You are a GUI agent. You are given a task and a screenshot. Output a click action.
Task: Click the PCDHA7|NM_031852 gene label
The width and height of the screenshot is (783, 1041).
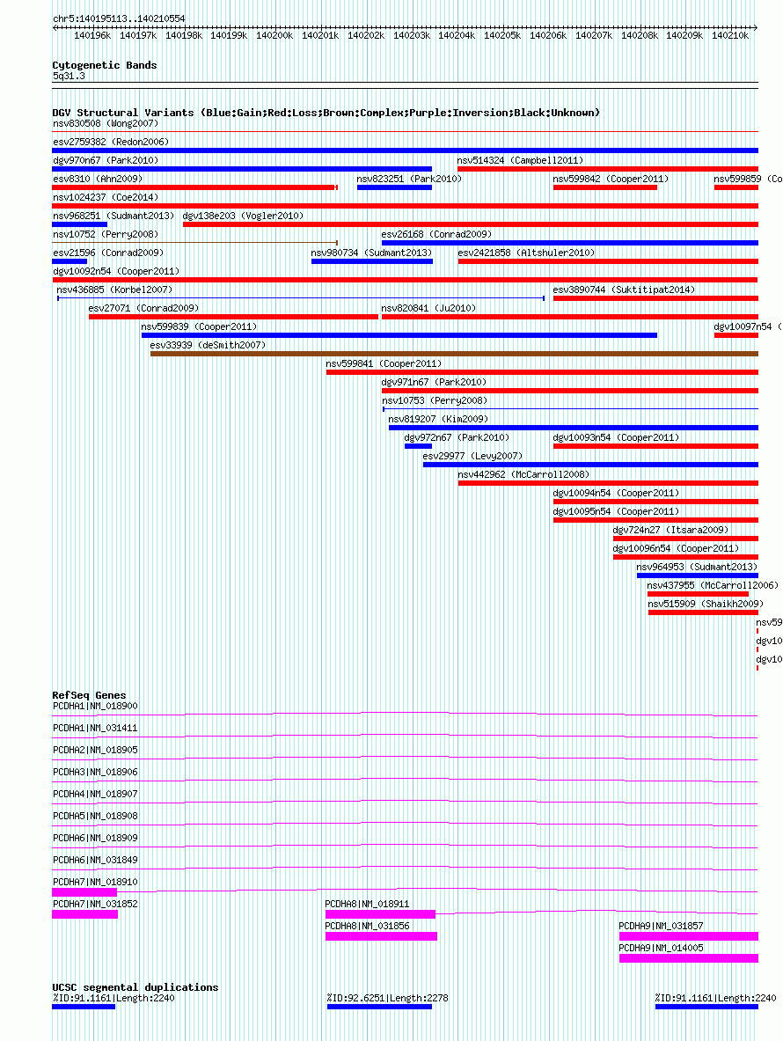point(95,904)
